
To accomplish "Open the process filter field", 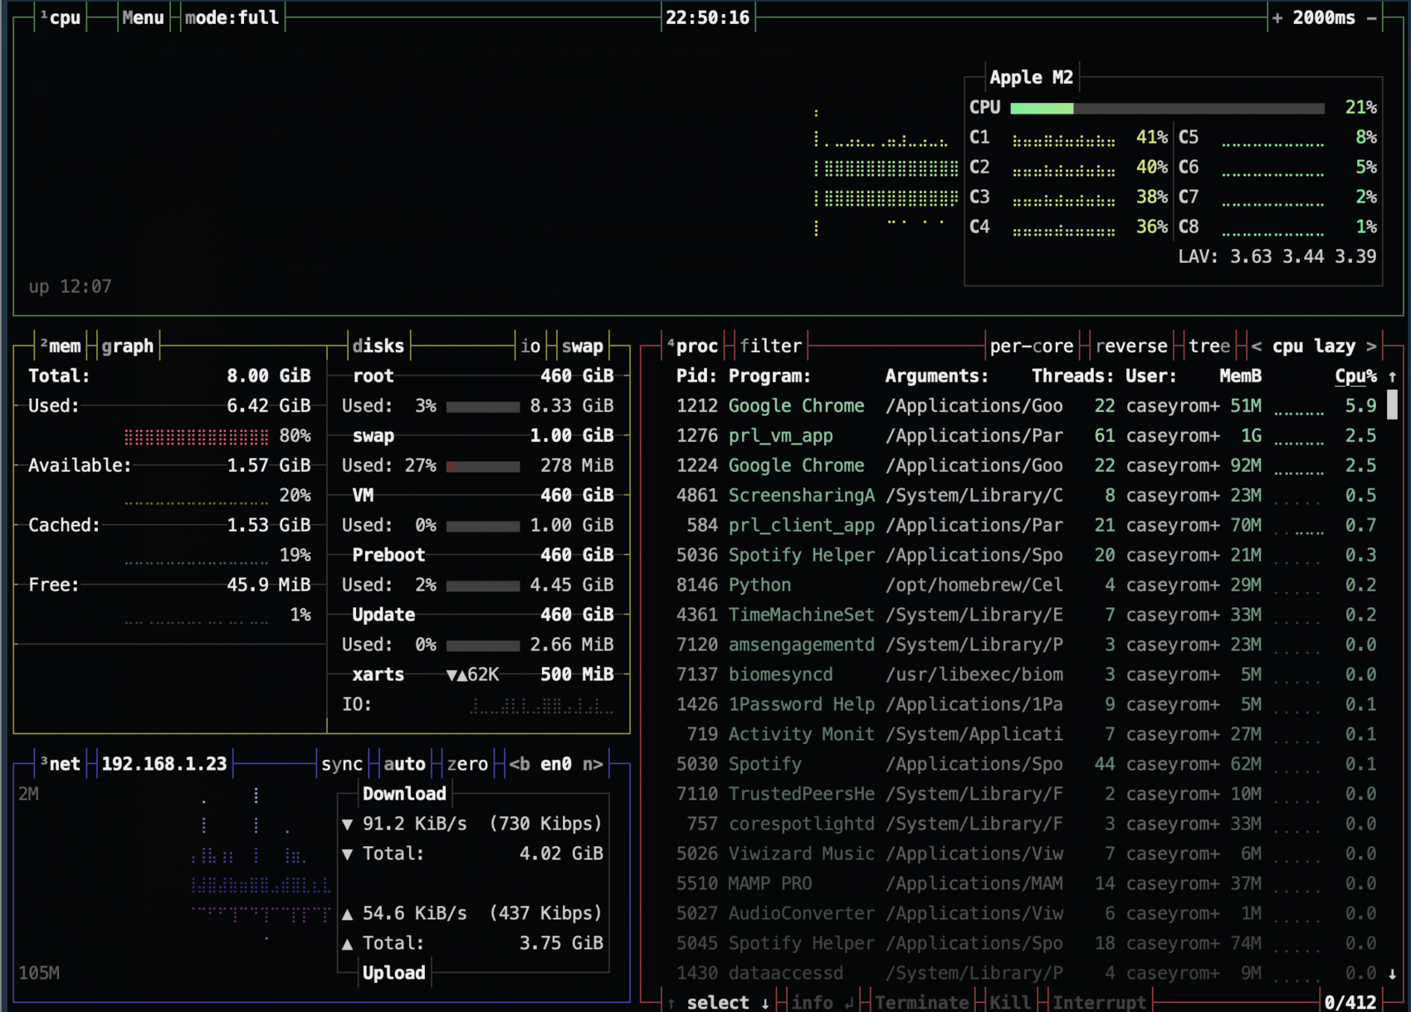I will [x=770, y=346].
